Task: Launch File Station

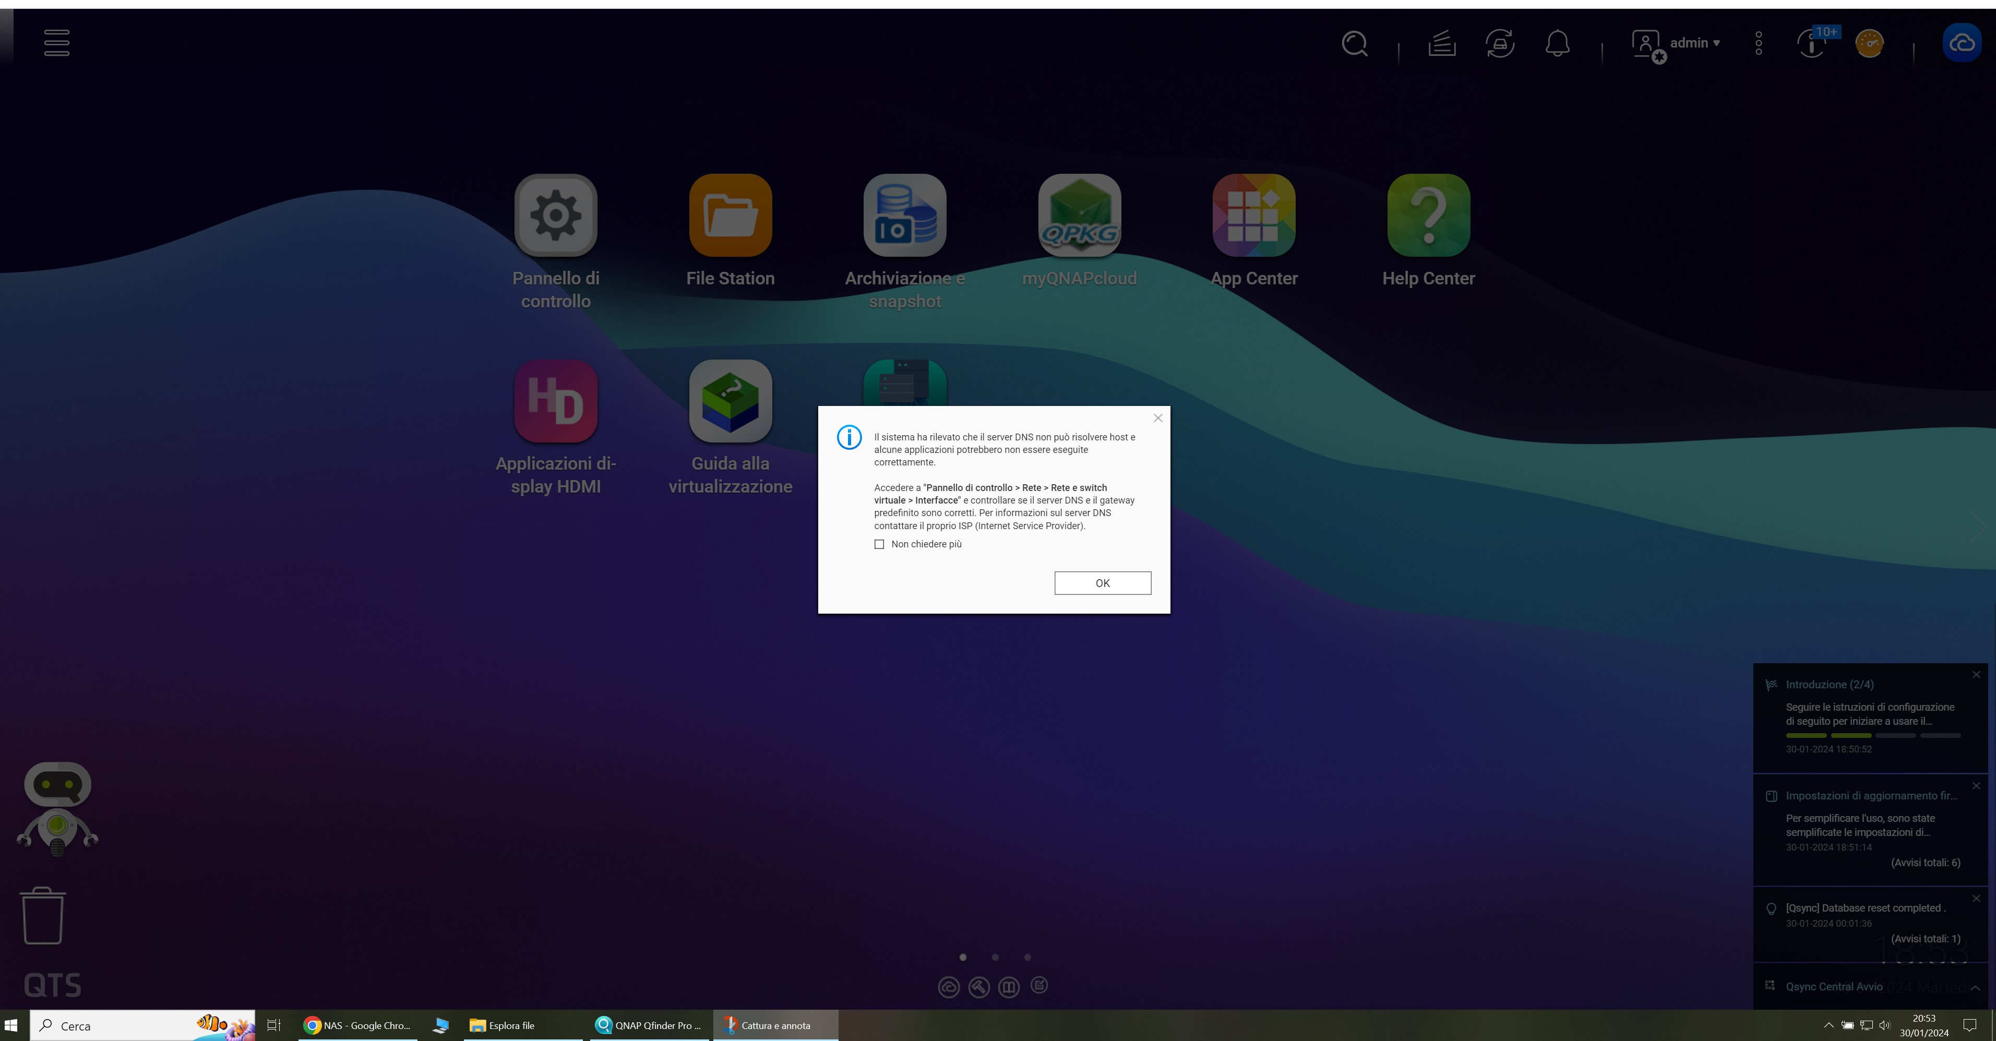Action: (x=730, y=216)
